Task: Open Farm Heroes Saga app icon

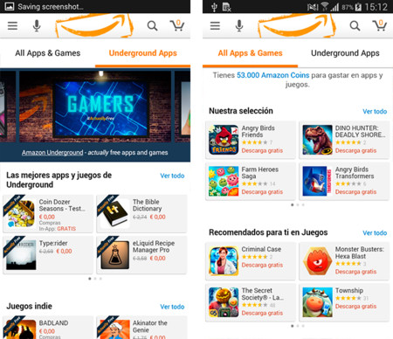Action: (224, 181)
